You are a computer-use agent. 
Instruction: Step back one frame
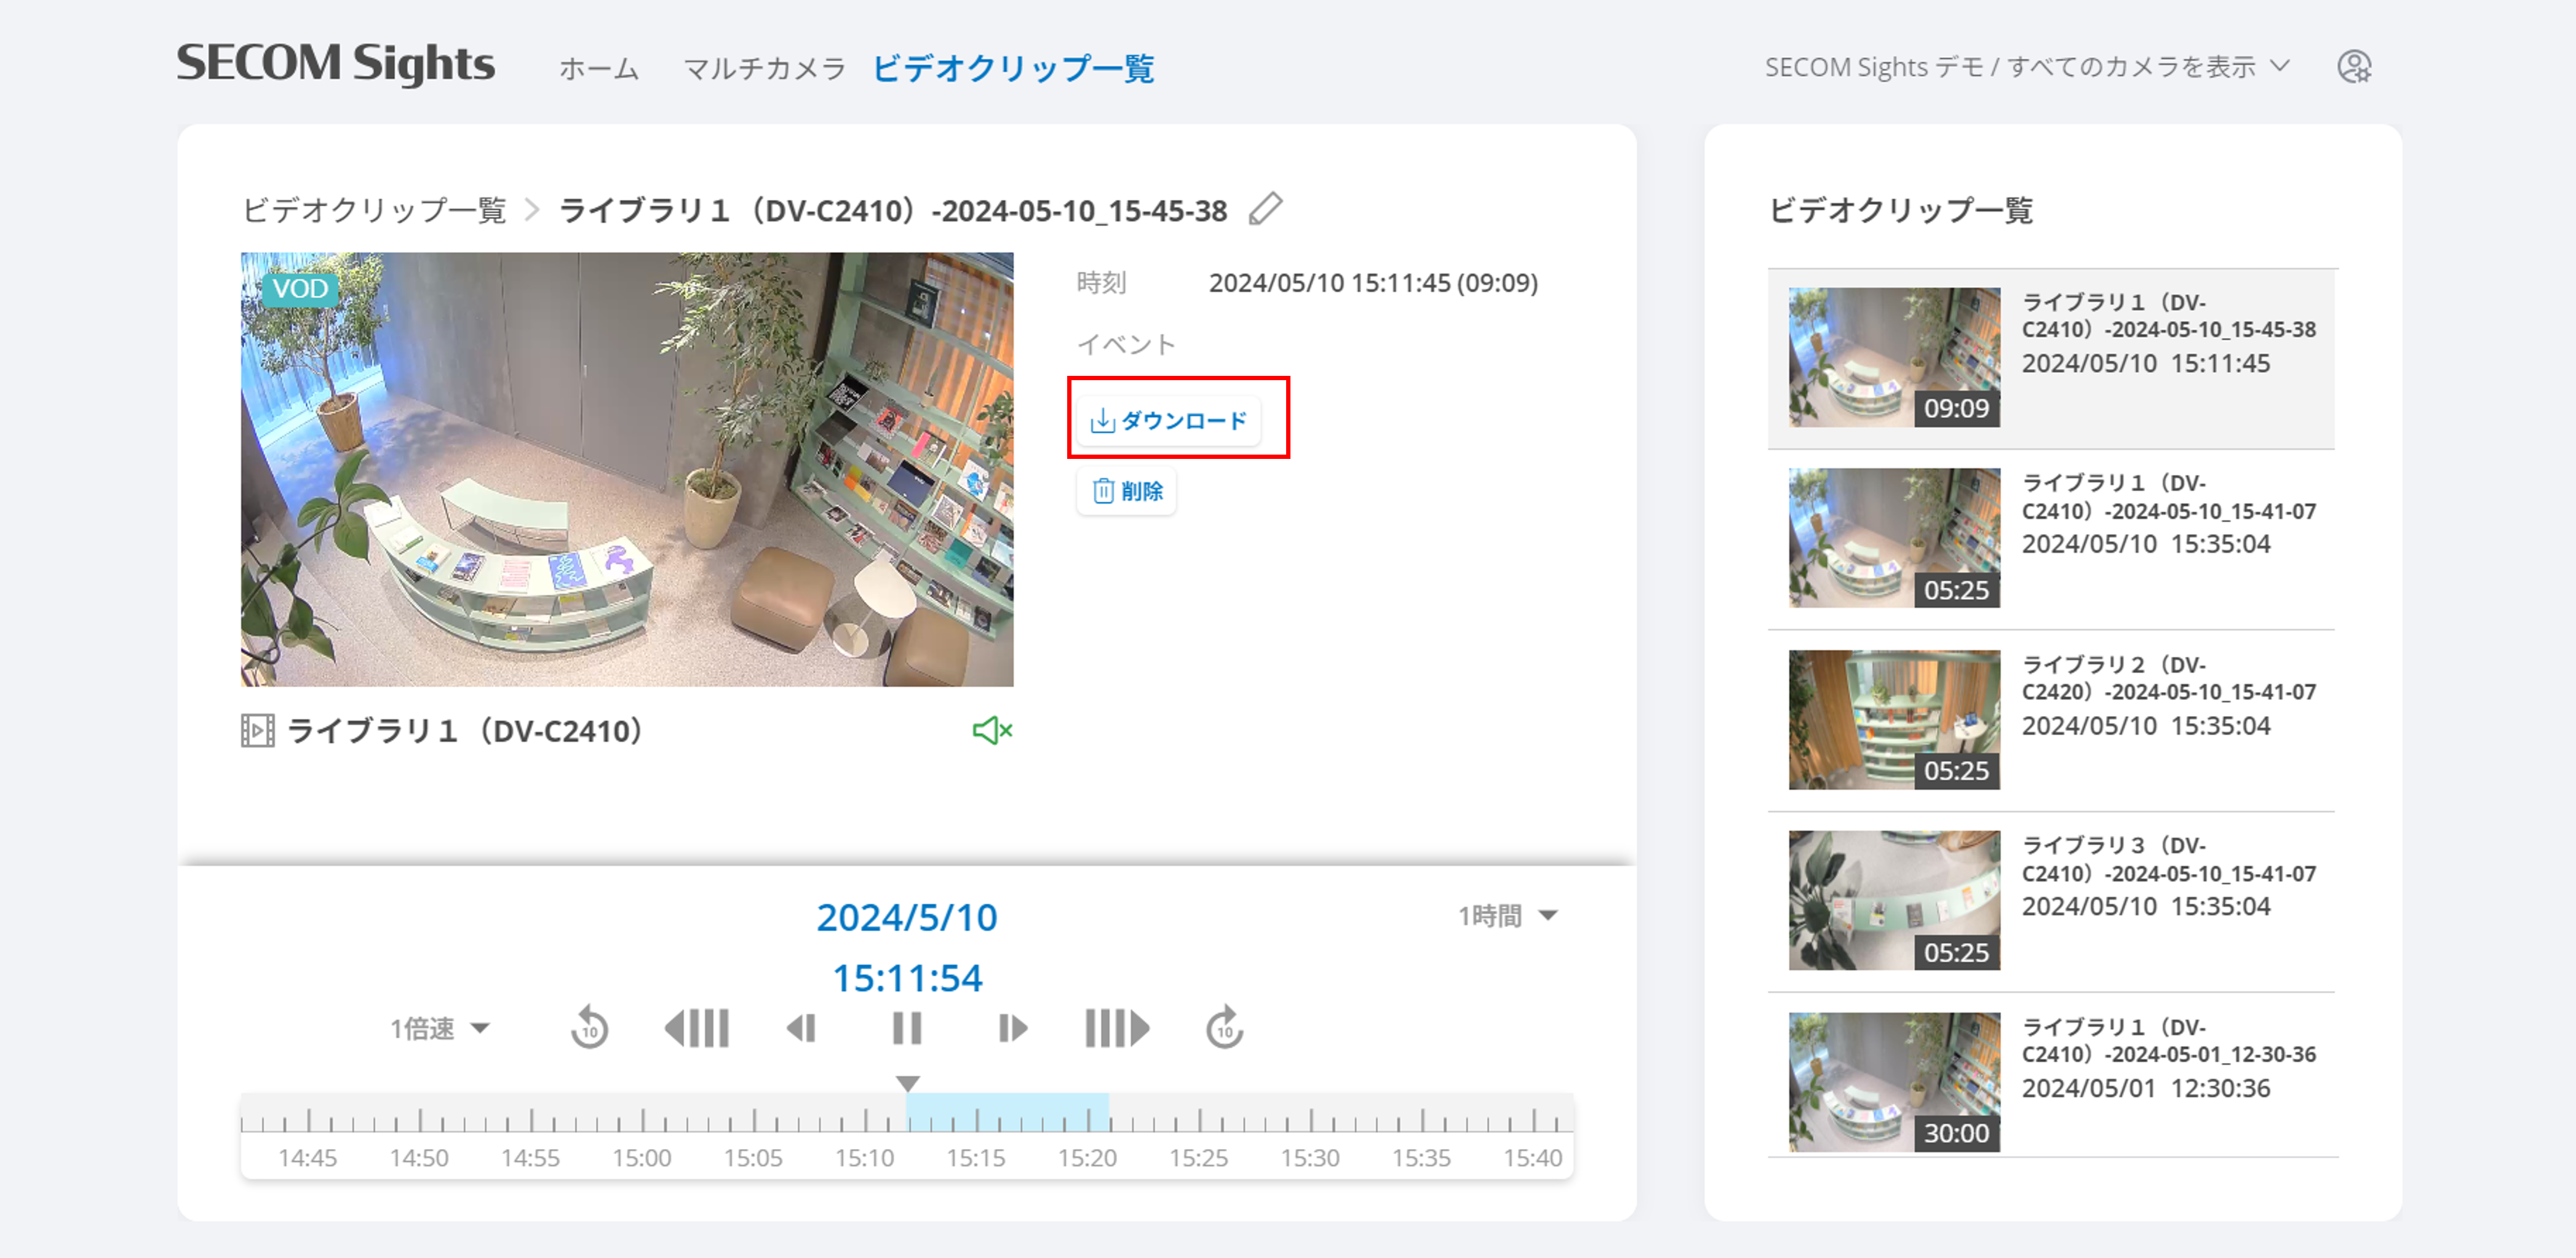802,1028
